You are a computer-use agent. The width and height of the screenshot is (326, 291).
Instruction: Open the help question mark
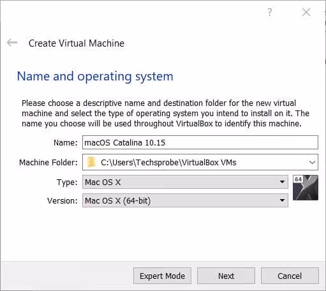coord(270,12)
